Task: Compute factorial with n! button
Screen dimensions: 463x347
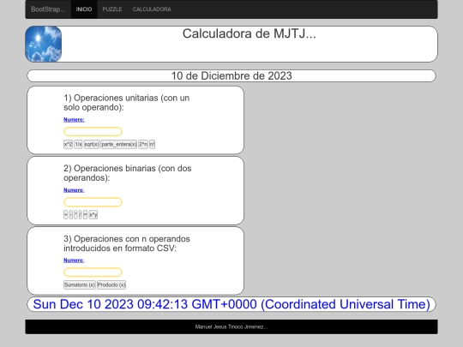Action: (x=152, y=144)
